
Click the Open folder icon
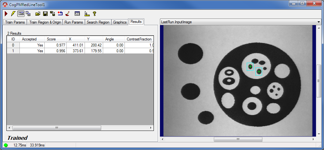38,14
